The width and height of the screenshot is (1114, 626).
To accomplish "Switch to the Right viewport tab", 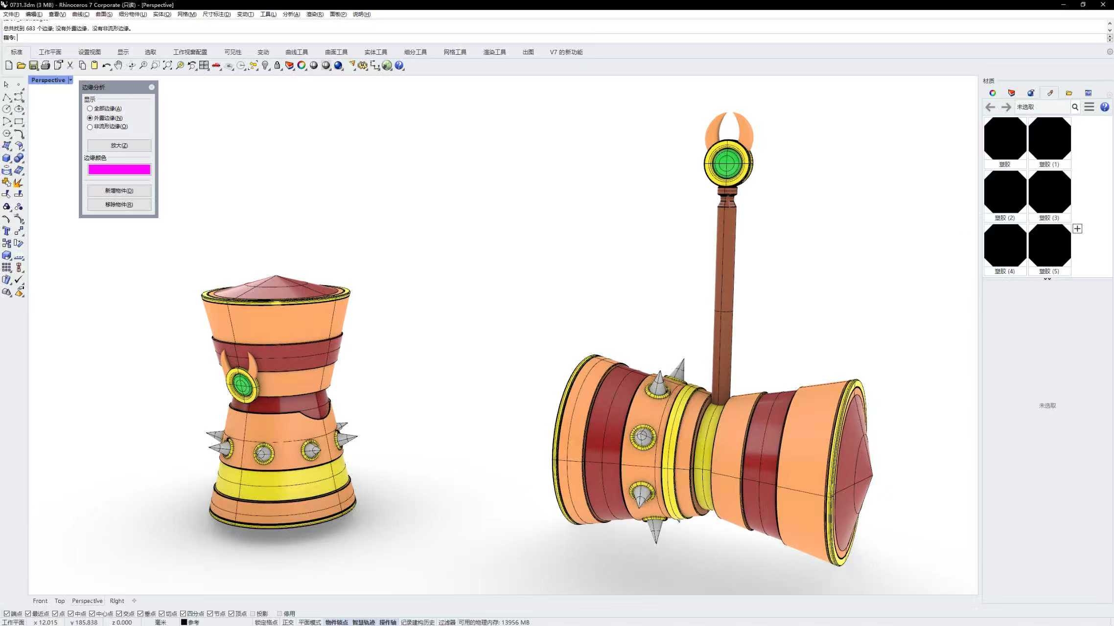I will point(116,601).
